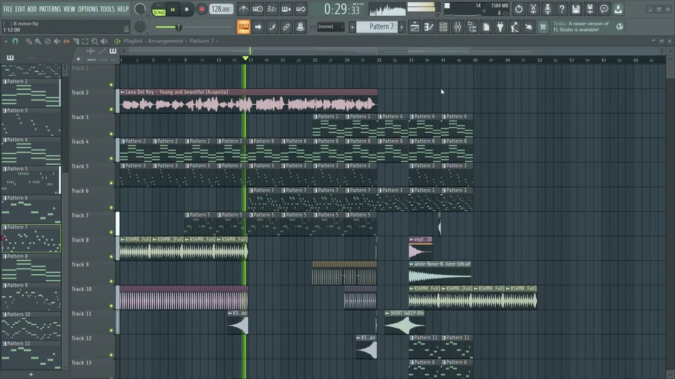The image size is (675, 379).
Task: Click the speech bubble chat icon
Action: click(x=604, y=9)
